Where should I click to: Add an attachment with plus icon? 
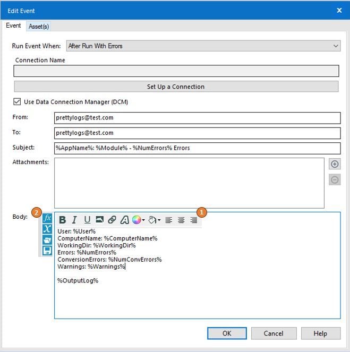(335, 164)
